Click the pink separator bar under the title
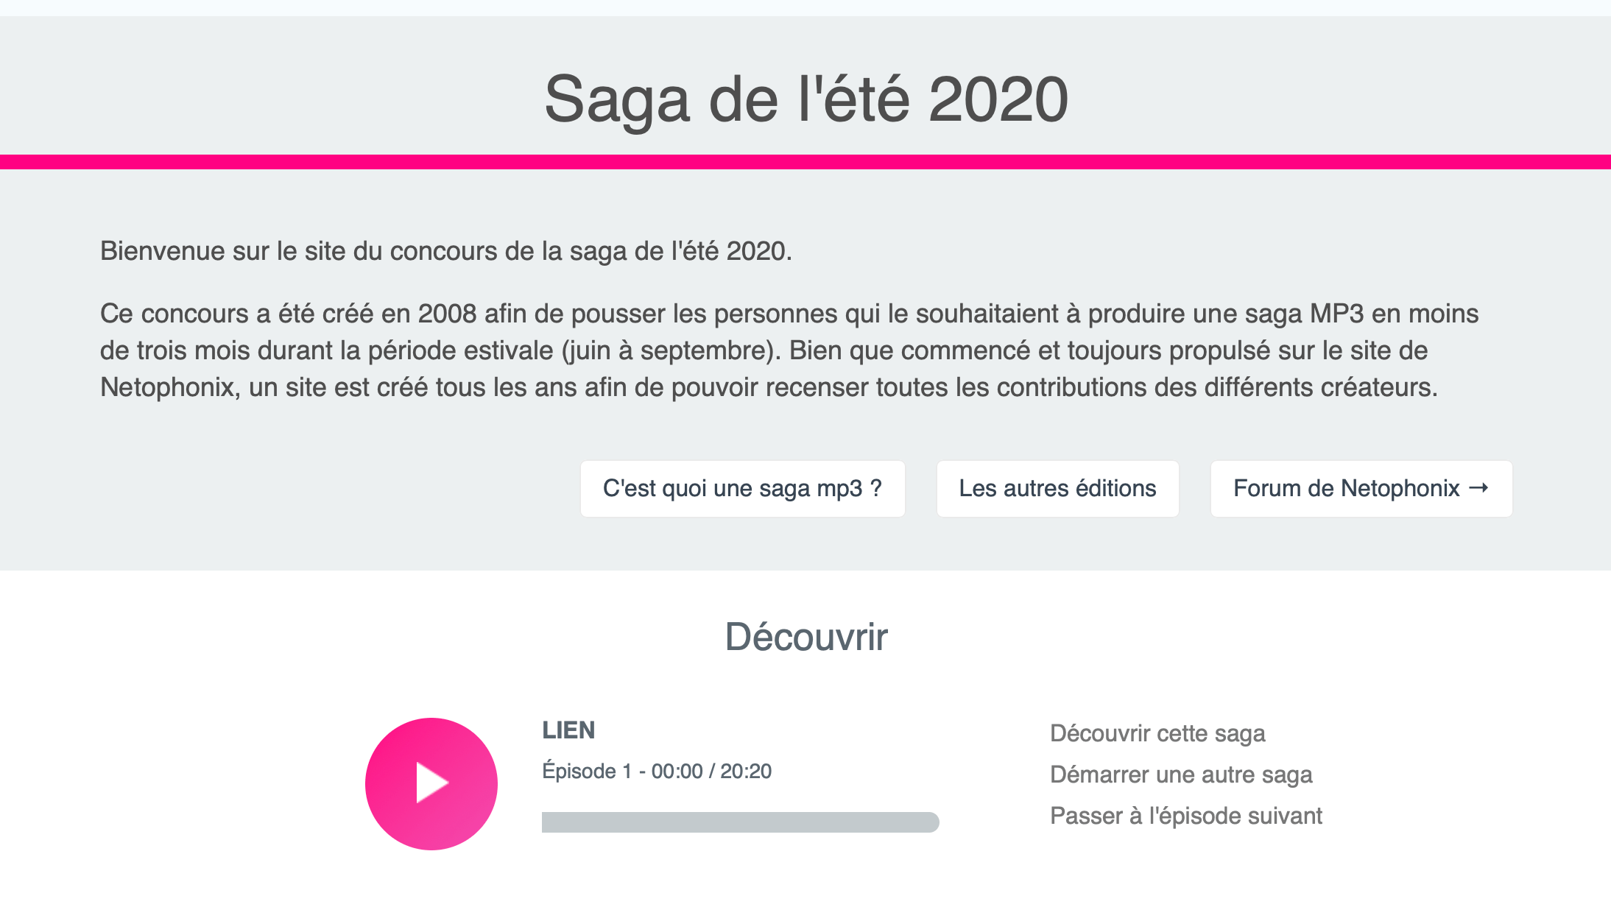1611x907 pixels. tap(805, 162)
